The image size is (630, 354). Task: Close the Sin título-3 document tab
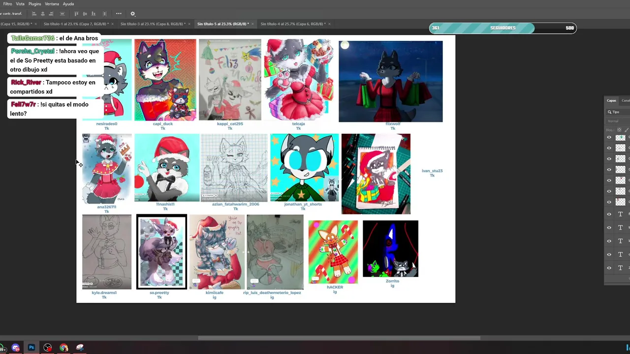click(x=189, y=24)
